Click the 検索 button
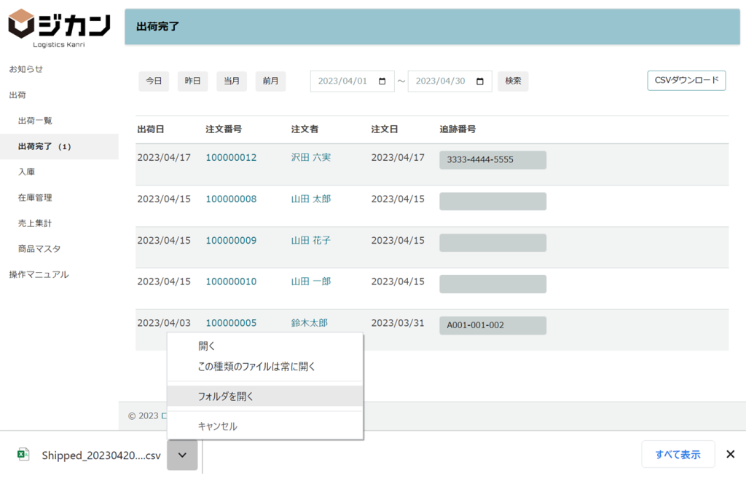Screen dimensions: 746x478 [513, 81]
